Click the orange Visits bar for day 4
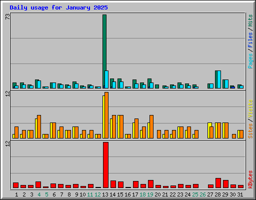 pyautogui.click(x=39, y=126)
